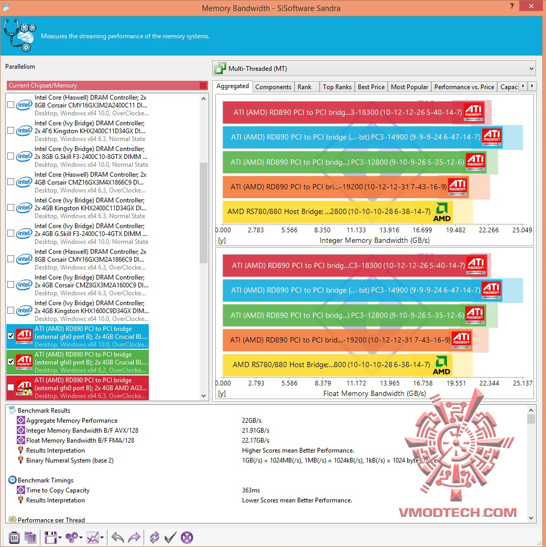
Task: Select the Most Popular tab
Action: (x=409, y=87)
